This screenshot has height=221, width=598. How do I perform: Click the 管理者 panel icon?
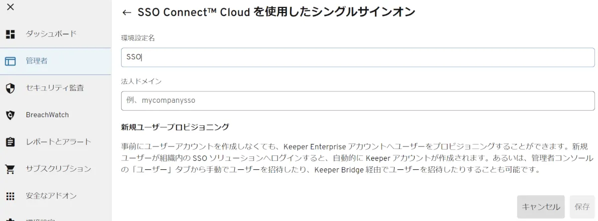point(10,61)
